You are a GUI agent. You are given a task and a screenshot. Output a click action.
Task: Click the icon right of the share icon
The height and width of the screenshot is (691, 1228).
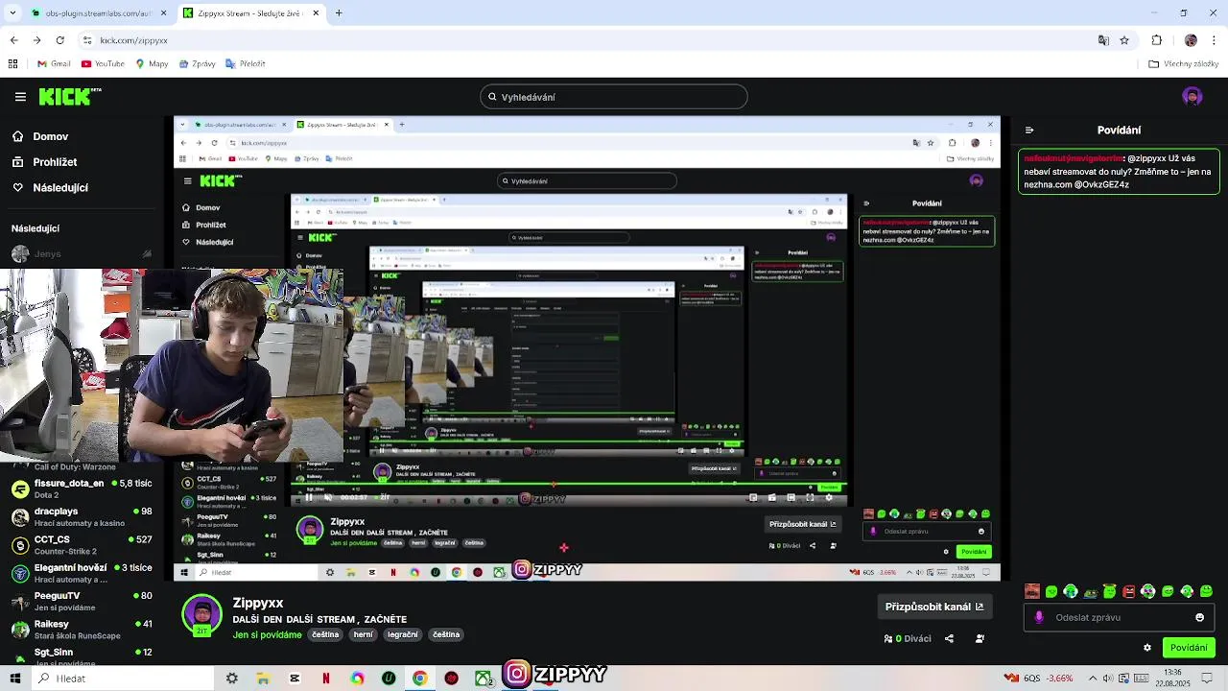(x=980, y=638)
